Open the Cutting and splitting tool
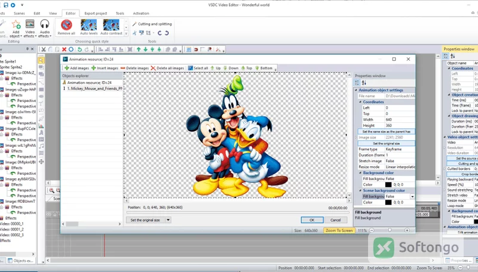 (x=152, y=24)
